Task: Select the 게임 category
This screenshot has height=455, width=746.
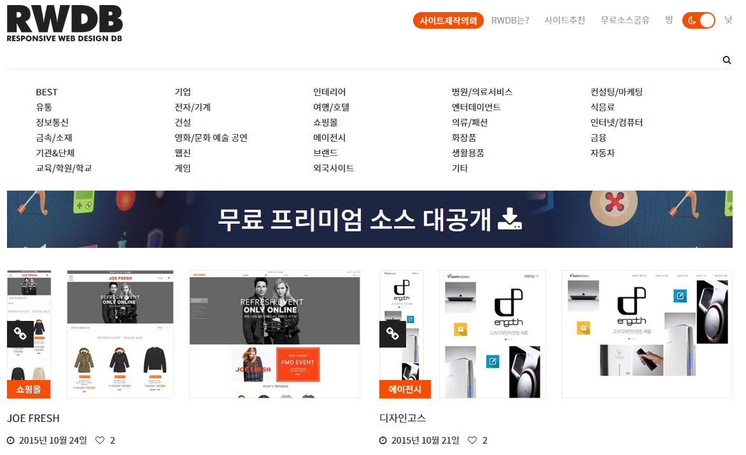Action: 183,168
